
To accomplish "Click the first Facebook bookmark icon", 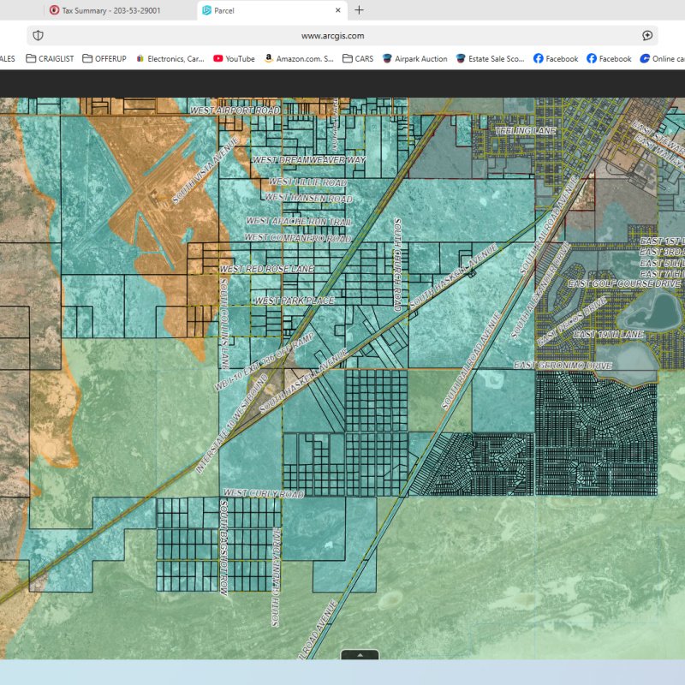I will [x=538, y=59].
